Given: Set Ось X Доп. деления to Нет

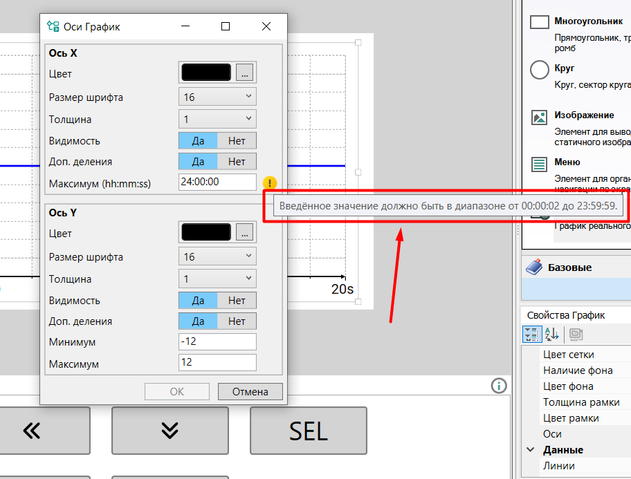Looking at the screenshot, I should 237,161.
